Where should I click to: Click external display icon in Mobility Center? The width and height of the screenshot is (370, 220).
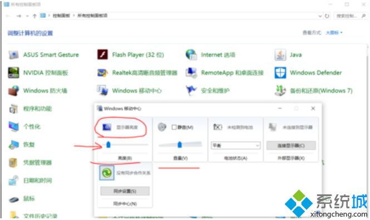273,127
